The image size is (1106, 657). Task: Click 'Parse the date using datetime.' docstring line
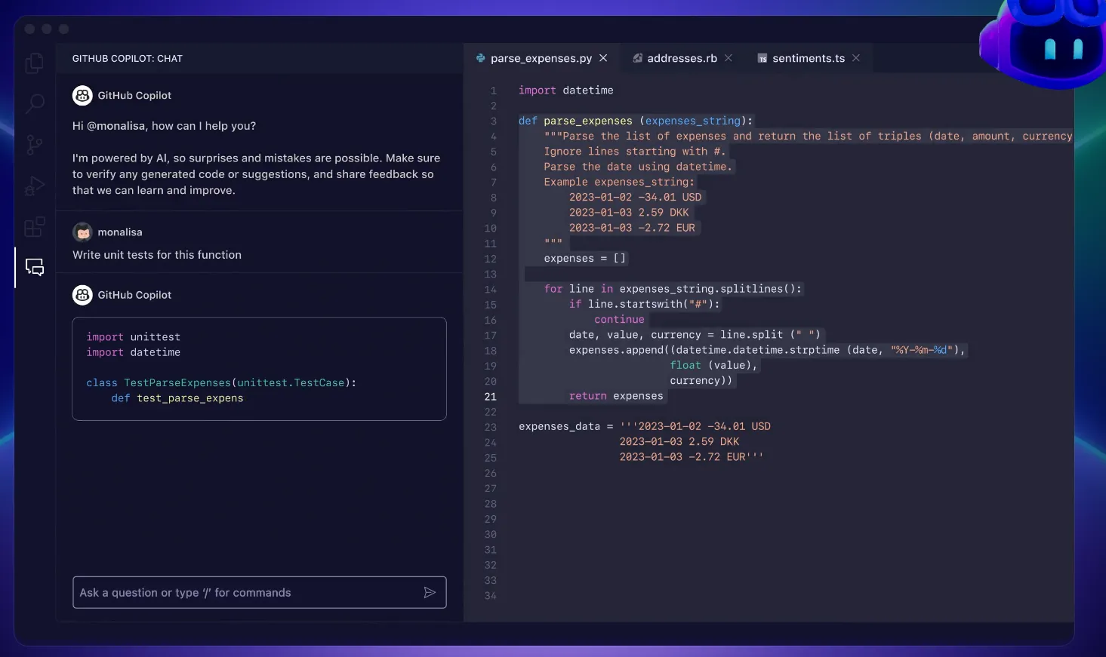(x=638, y=167)
